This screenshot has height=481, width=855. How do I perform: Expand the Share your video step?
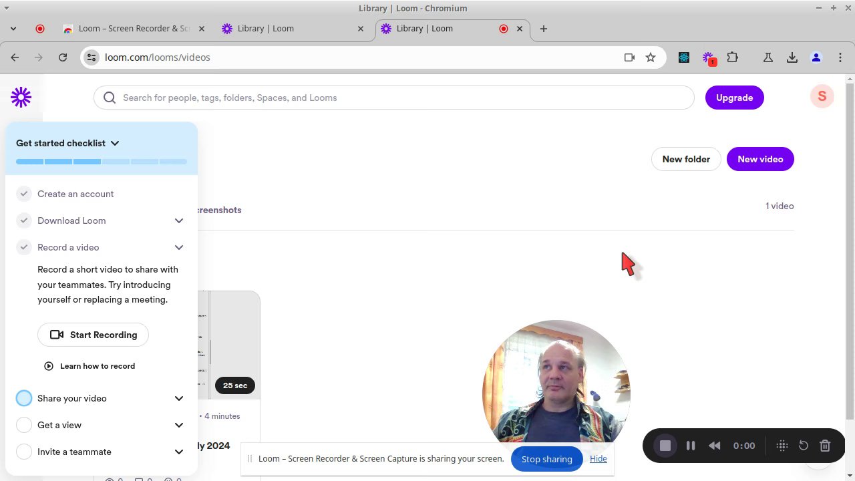point(179,398)
